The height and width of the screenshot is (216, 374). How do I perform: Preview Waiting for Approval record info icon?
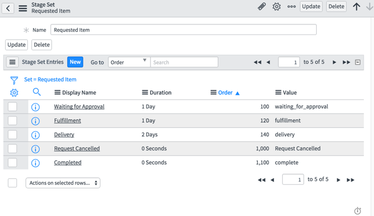(35, 107)
